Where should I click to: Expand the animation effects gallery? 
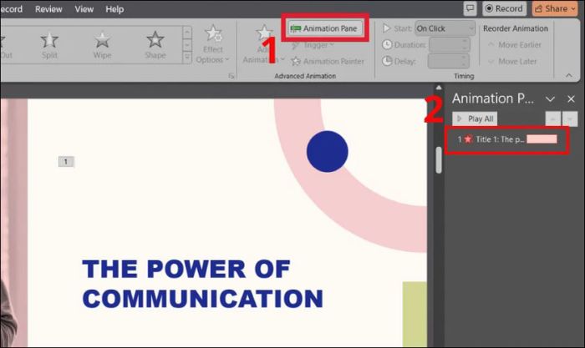pyautogui.click(x=187, y=58)
